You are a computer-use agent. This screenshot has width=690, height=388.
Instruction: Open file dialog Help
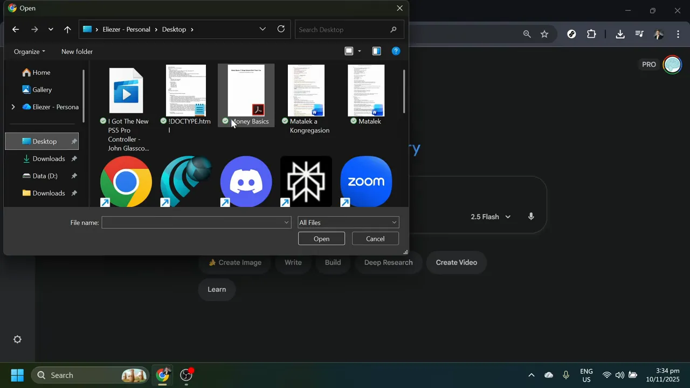(x=396, y=51)
